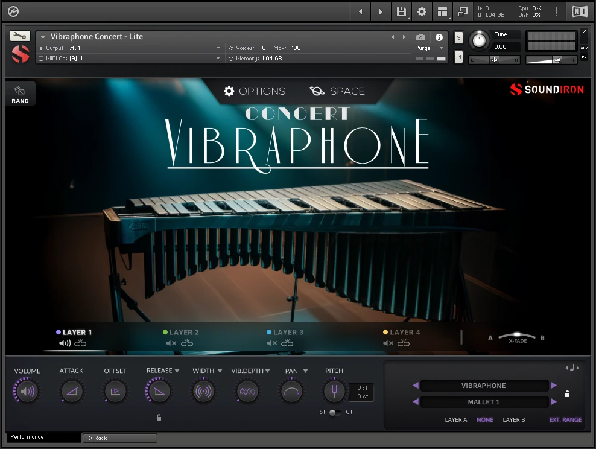Screen dimensions: 596x449
Task: Solo the instrument with the S button
Action: pyautogui.click(x=458, y=37)
